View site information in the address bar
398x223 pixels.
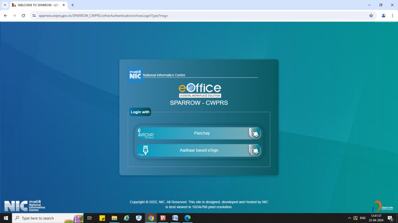click(x=34, y=16)
